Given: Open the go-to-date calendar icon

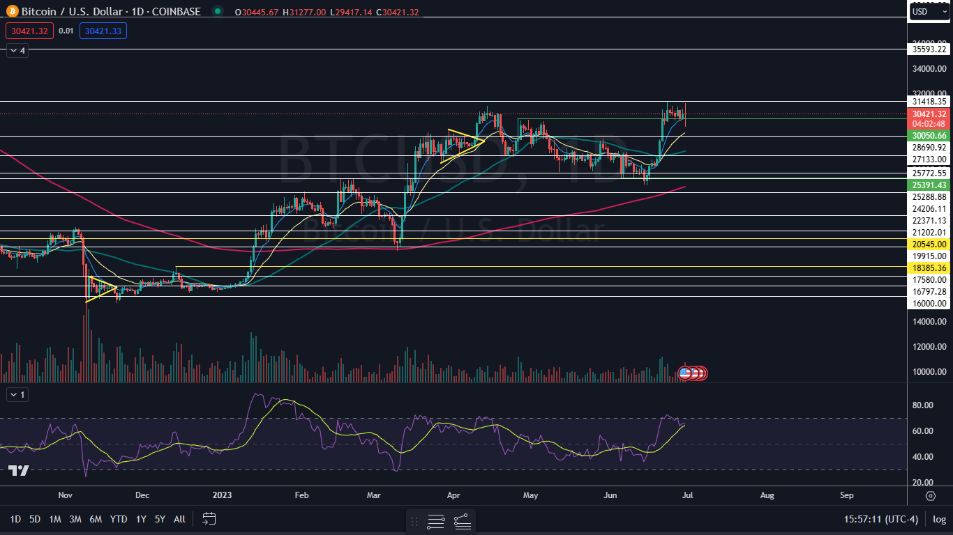Looking at the screenshot, I should 209,518.
